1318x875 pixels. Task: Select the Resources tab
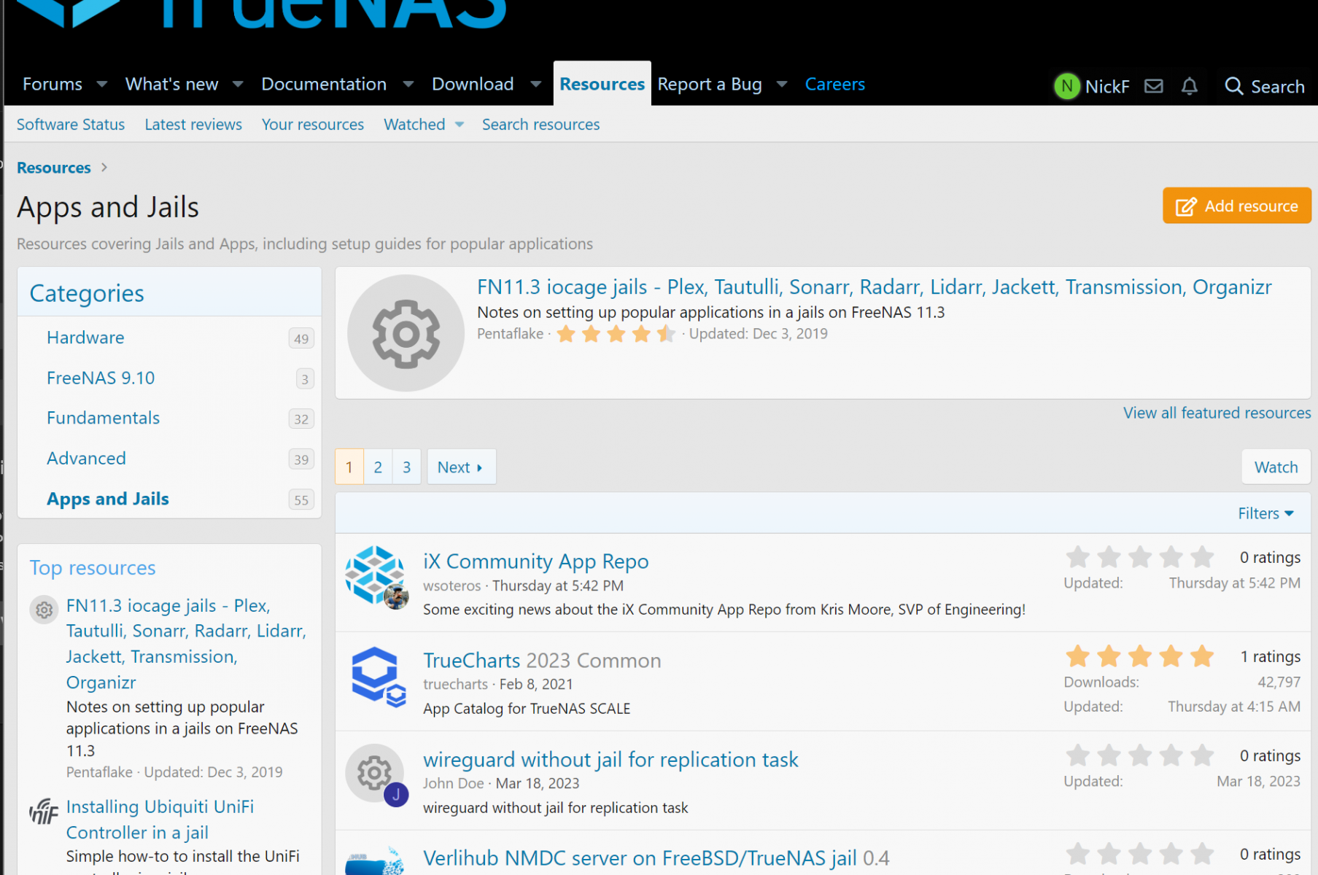pos(602,85)
